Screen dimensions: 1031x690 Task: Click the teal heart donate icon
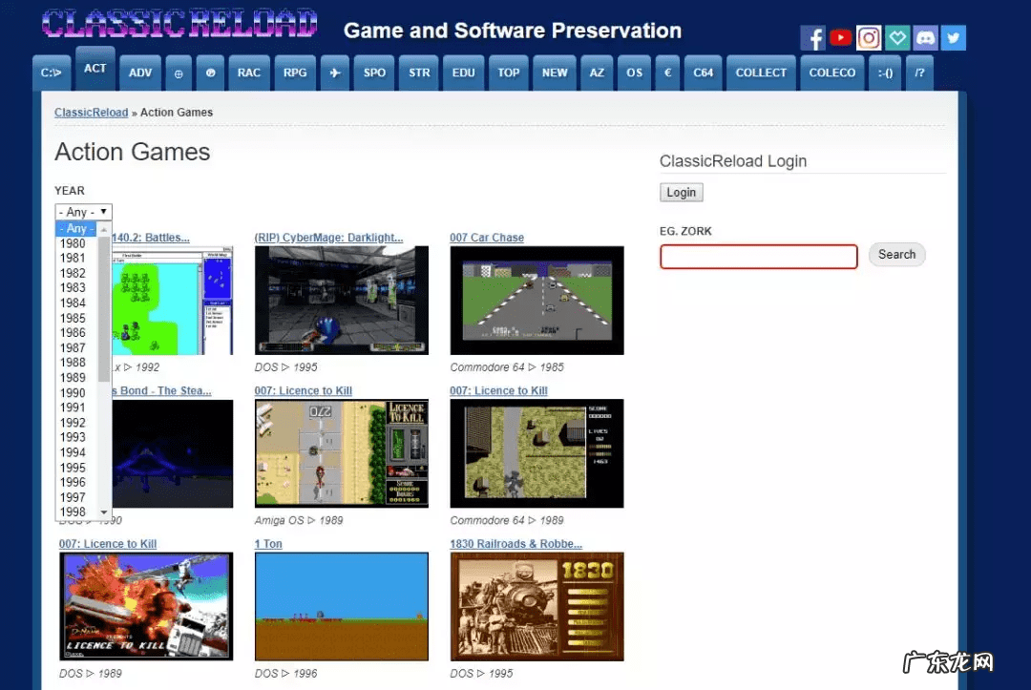[896, 38]
